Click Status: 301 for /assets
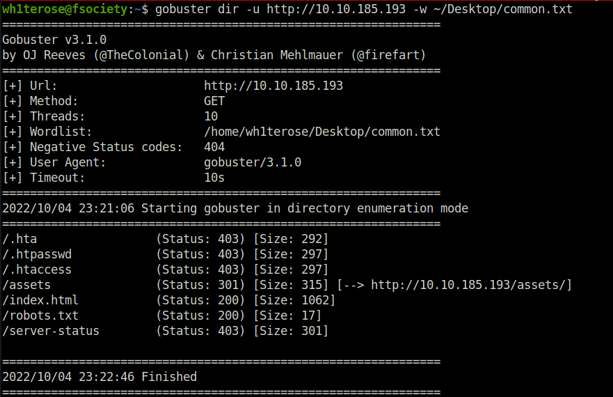This screenshot has width=613, height=397. tap(200, 285)
